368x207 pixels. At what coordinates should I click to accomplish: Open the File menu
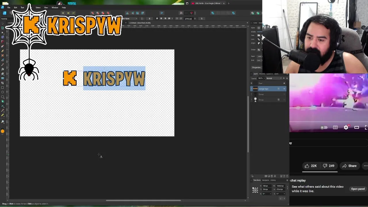[9, 7]
